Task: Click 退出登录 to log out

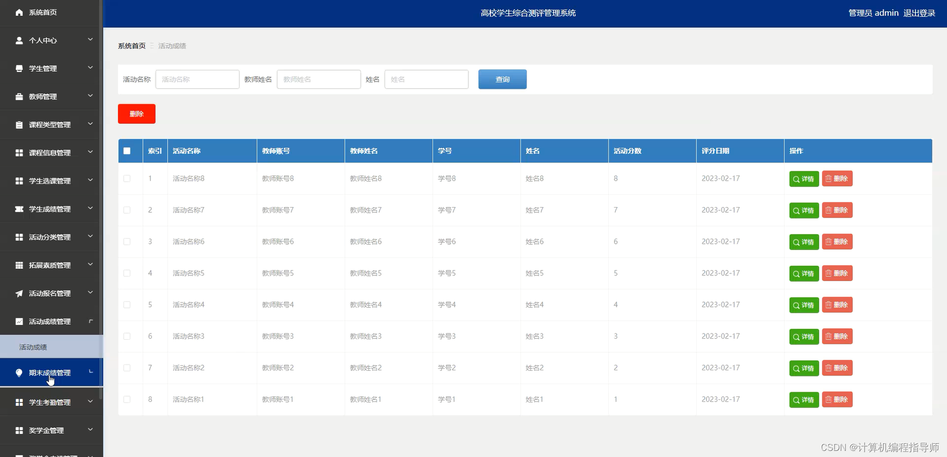Action: pyautogui.click(x=919, y=13)
